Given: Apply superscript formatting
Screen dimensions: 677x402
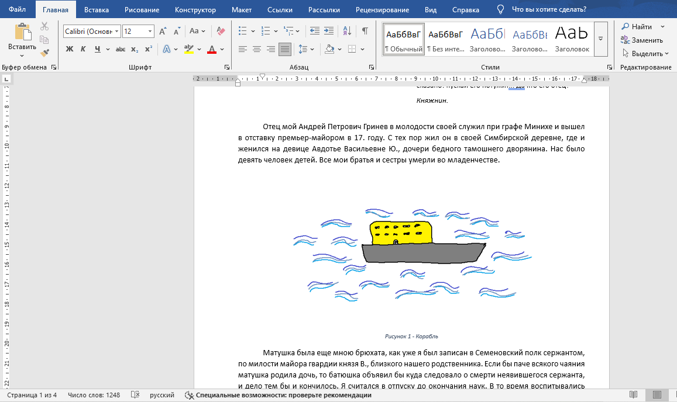Looking at the screenshot, I should pyautogui.click(x=149, y=49).
